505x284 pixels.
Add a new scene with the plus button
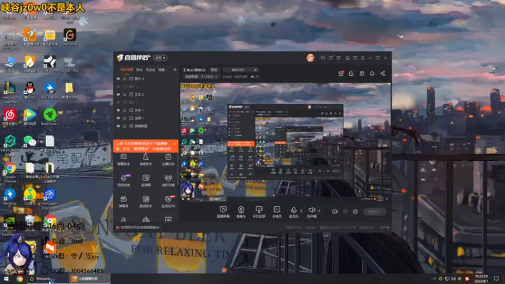175,69
